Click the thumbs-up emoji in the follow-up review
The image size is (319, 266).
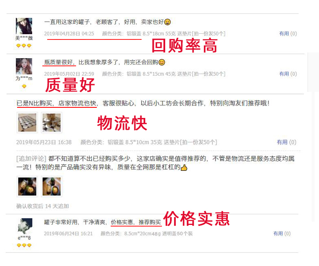point(184,168)
